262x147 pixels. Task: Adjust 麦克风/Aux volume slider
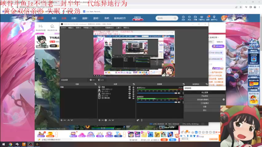157,93
